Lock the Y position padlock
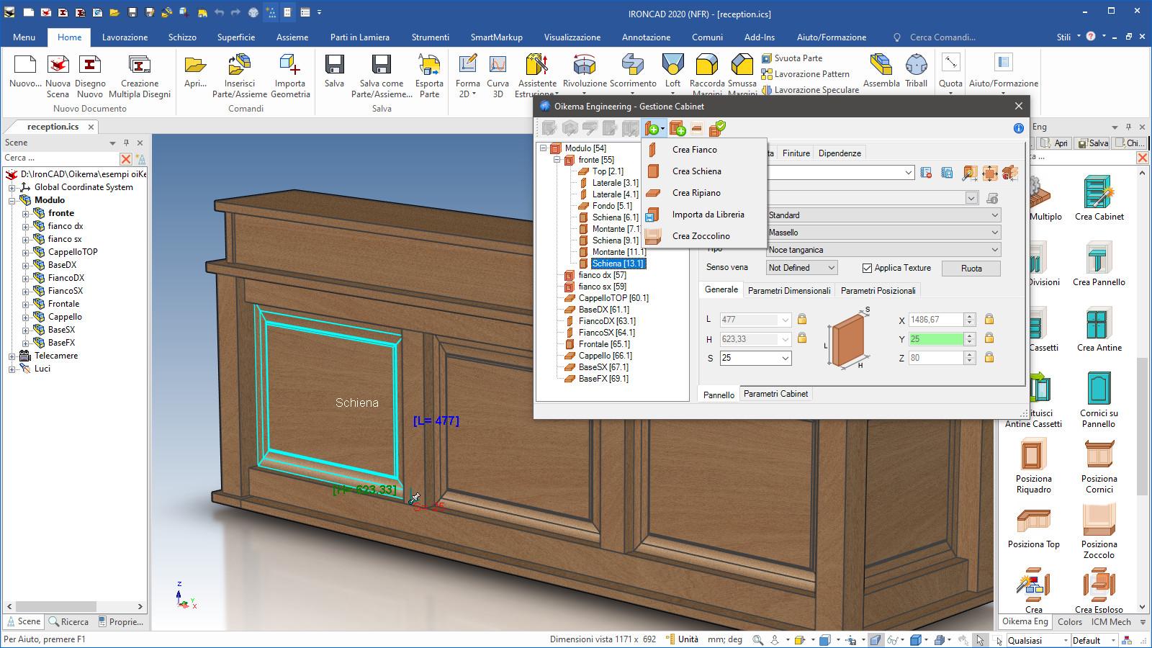The image size is (1152, 648). (x=989, y=338)
